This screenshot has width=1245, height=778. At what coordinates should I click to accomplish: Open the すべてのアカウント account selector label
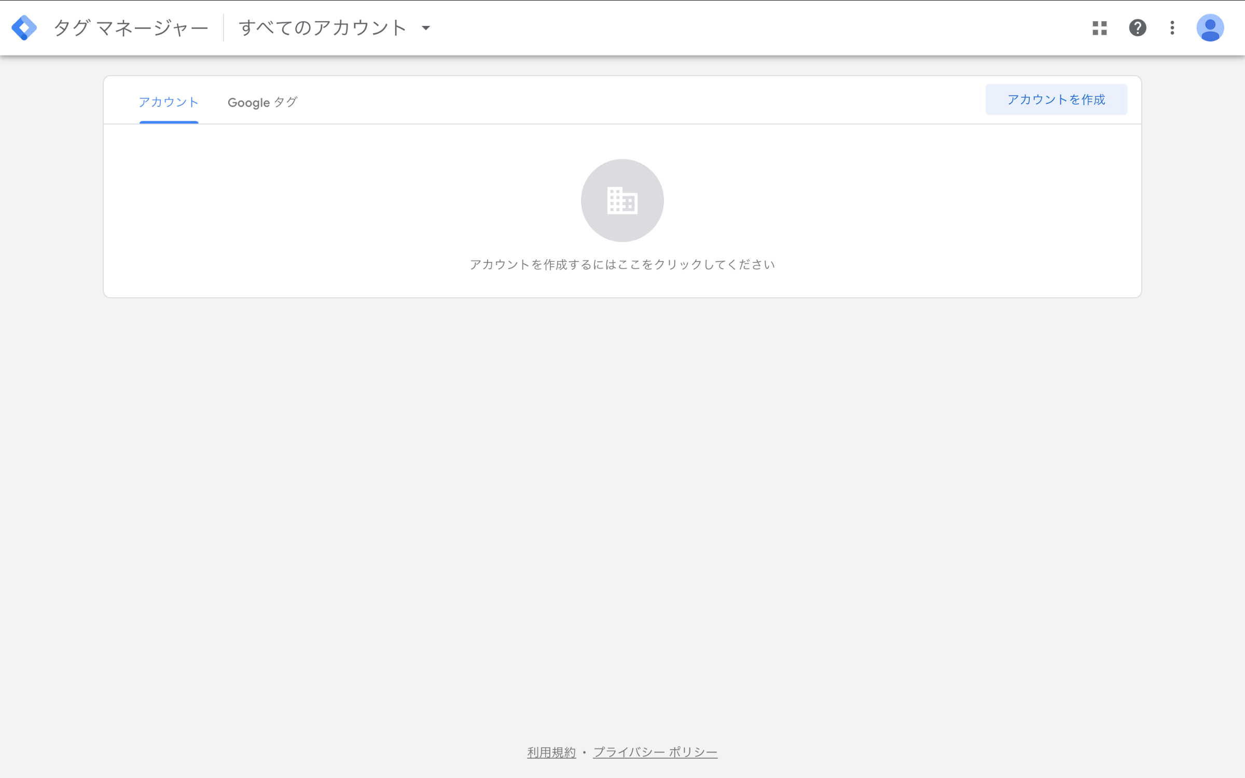click(322, 27)
